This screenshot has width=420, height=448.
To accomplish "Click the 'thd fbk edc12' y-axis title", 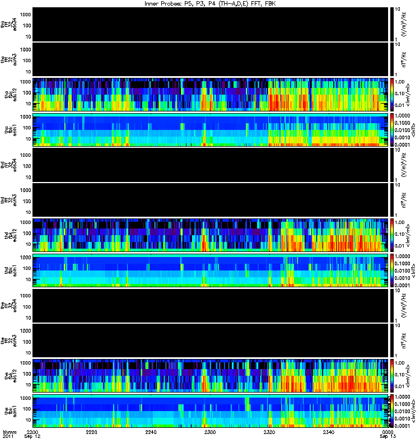I will [x=11, y=234].
